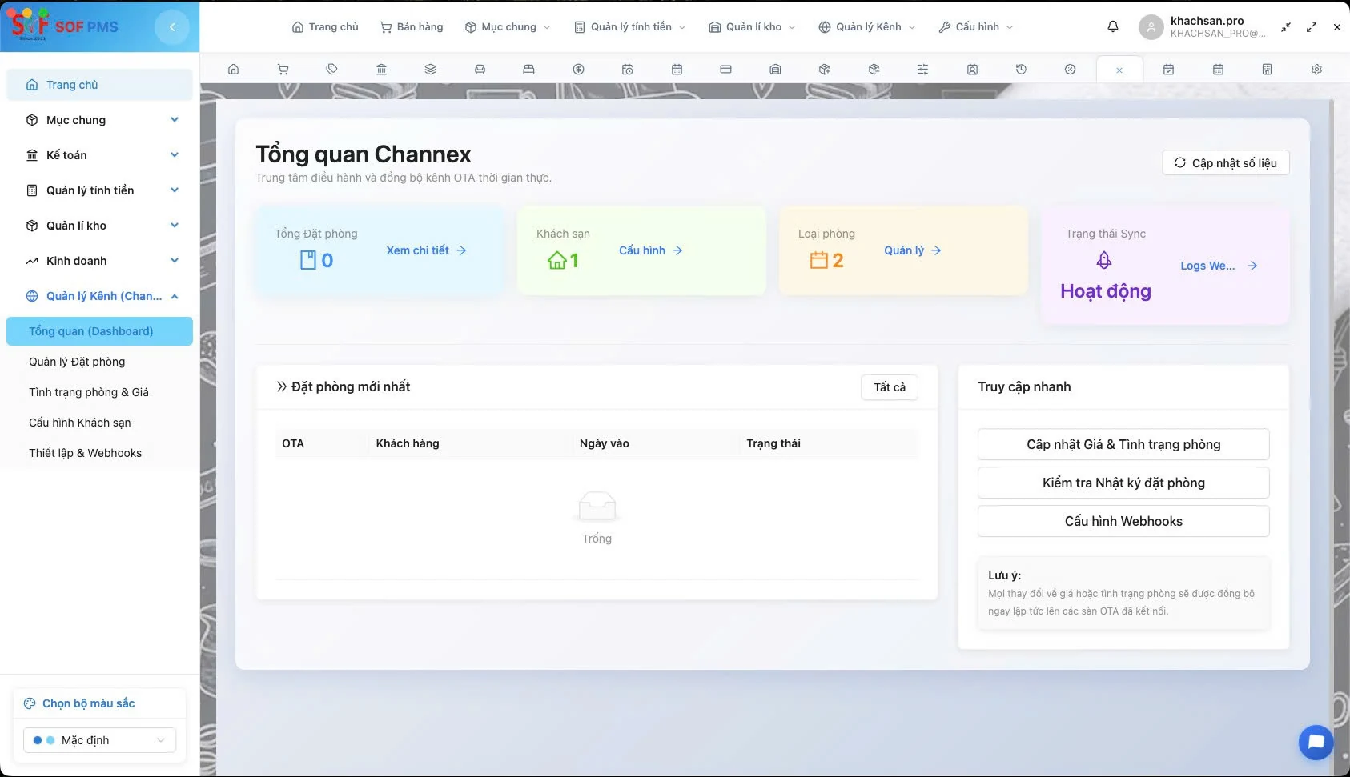The height and width of the screenshot is (777, 1350).
Task: Click the box-with-minus toolbar icon
Action: tap(874, 70)
